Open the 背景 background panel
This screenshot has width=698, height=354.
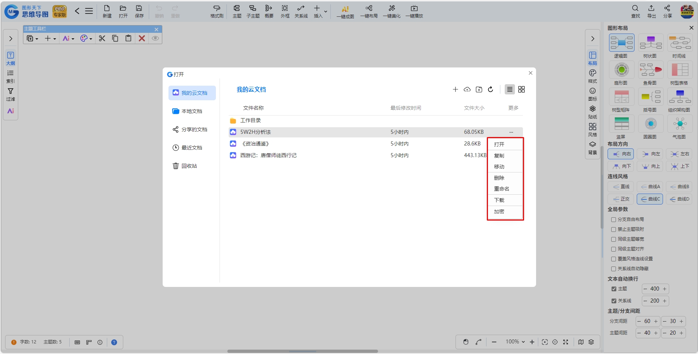[593, 148]
